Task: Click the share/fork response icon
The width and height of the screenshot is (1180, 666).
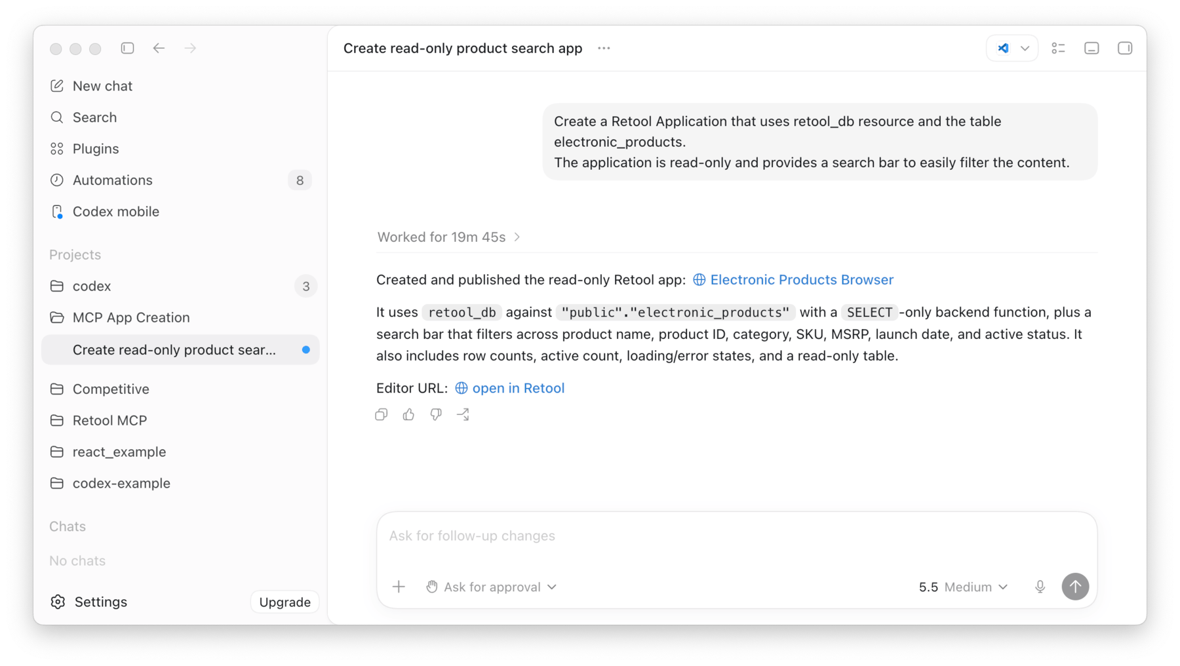Action: pos(463,414)
